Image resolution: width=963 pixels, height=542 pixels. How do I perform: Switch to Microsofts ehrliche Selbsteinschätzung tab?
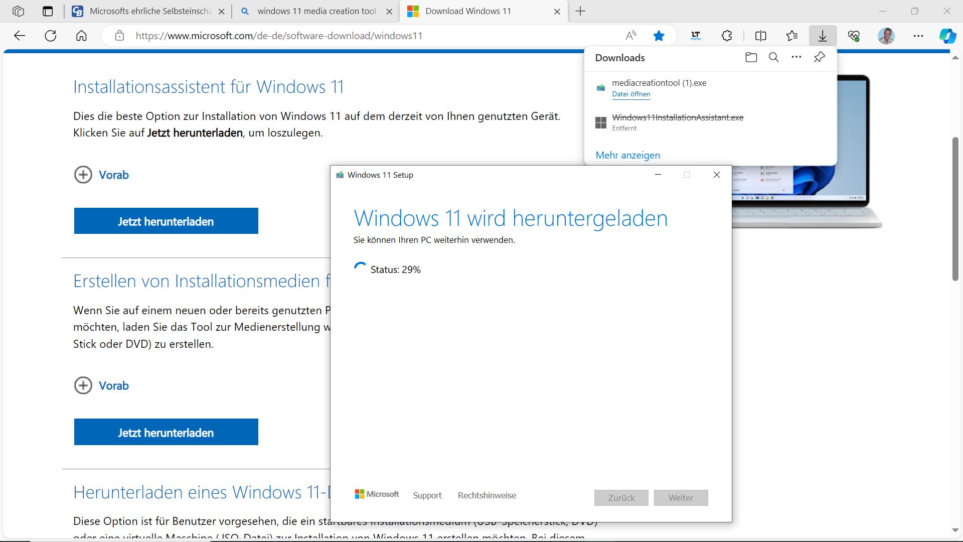click(149, 11)
